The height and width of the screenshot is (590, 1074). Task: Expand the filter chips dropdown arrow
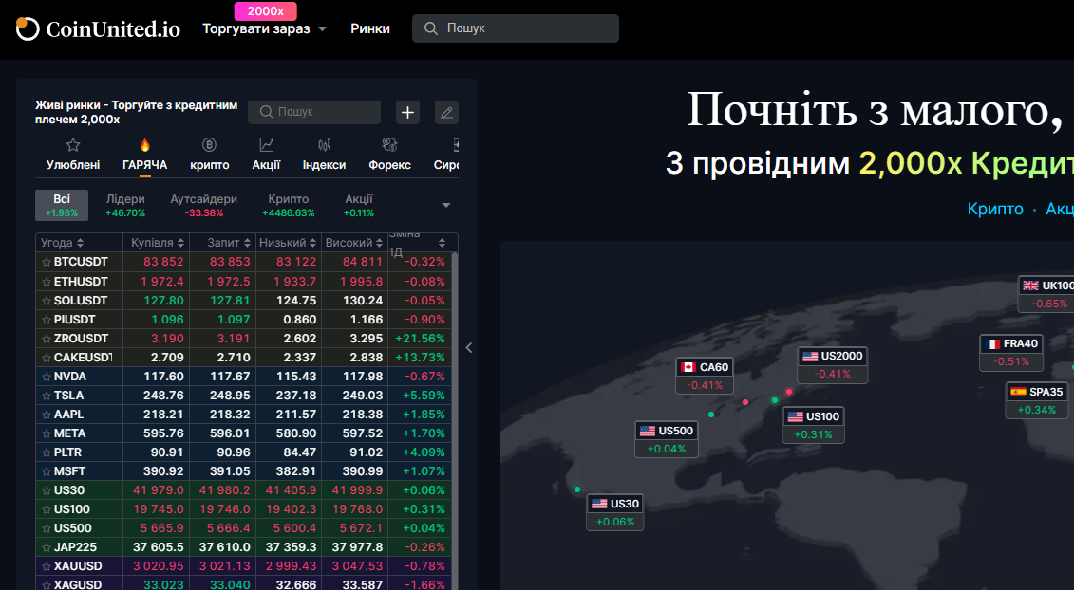tap(446, 205)
